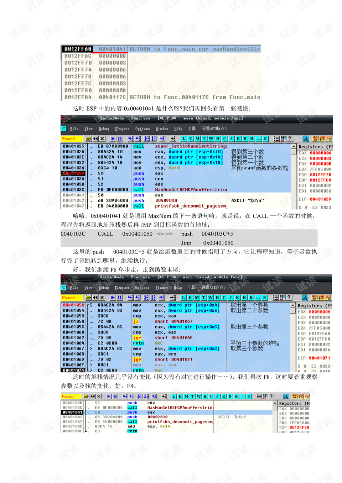The width and height of the screenshot is (342, 483).
Task: Click the scroll-up arrow of the first disassembly pane
Action: (x=294, y=147)
